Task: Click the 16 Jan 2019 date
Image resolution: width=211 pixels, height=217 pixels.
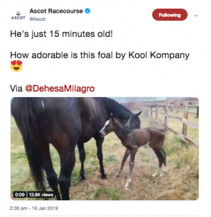Action: pos(45,208)
